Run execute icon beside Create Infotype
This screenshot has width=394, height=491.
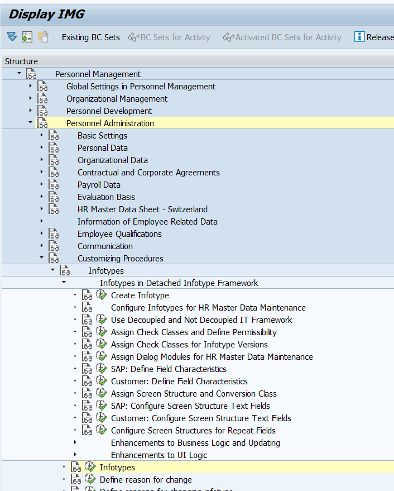click(x=101, y=295)
